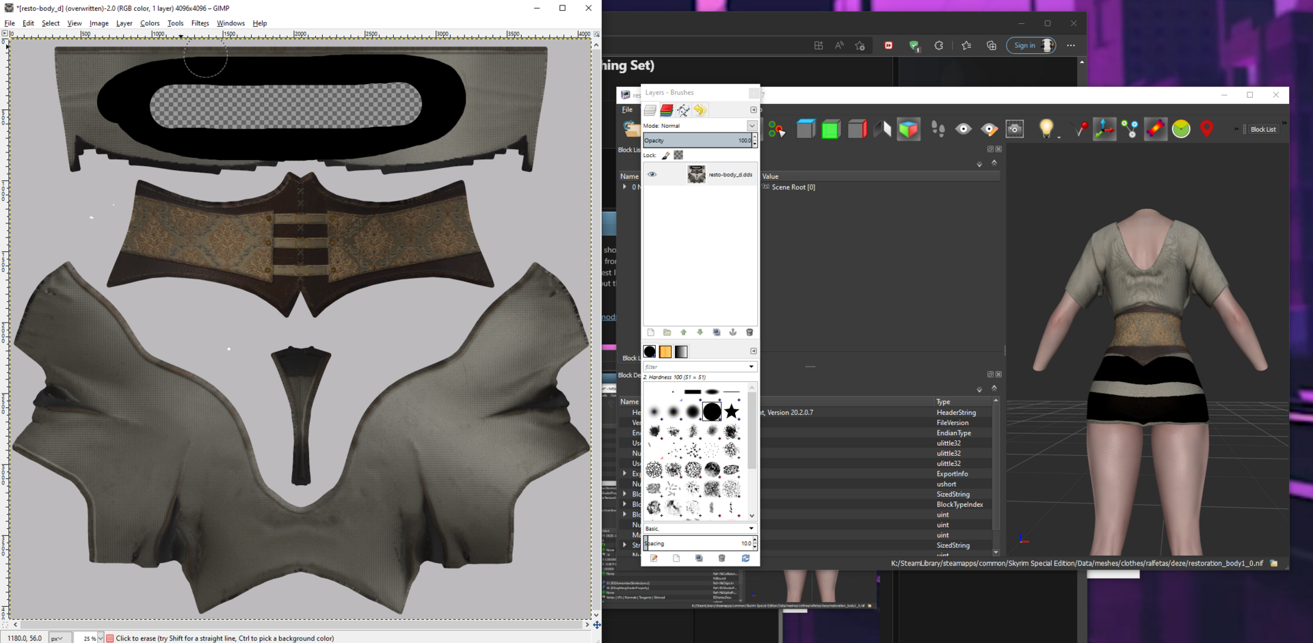Viewport: 1313px width, 643px height.
Task: Open the Tools menu
Action: coord(175,23)
